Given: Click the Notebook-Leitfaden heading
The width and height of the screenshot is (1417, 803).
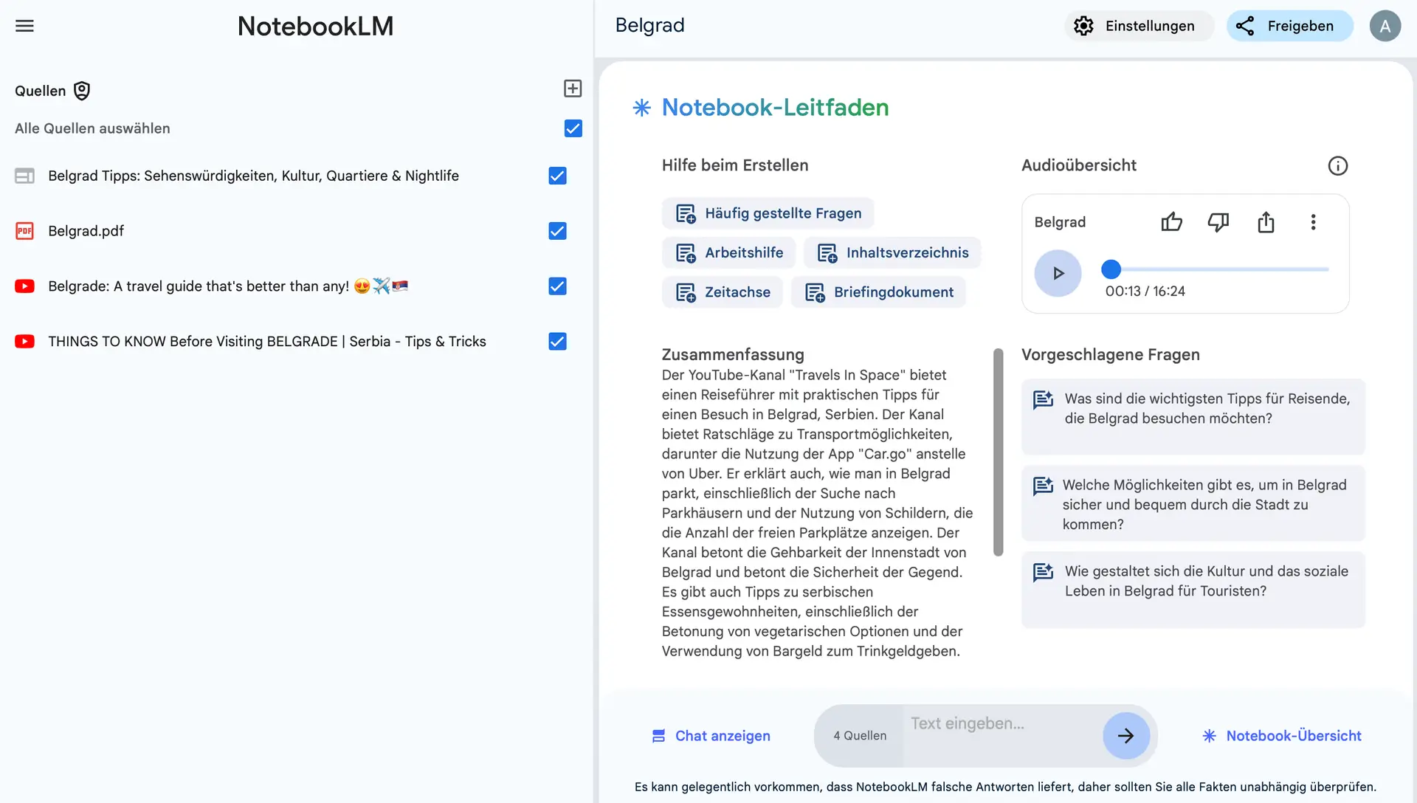Looking at the screenshot, I should coord(775,108).
